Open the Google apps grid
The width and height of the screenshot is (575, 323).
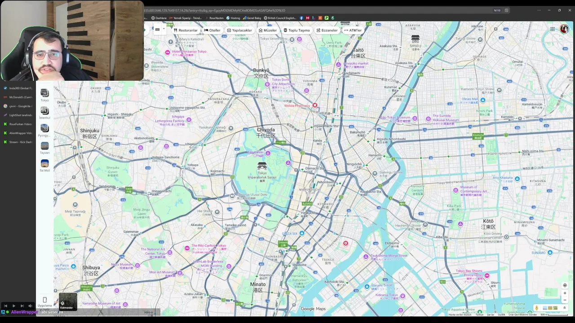[x=553, y=29]
